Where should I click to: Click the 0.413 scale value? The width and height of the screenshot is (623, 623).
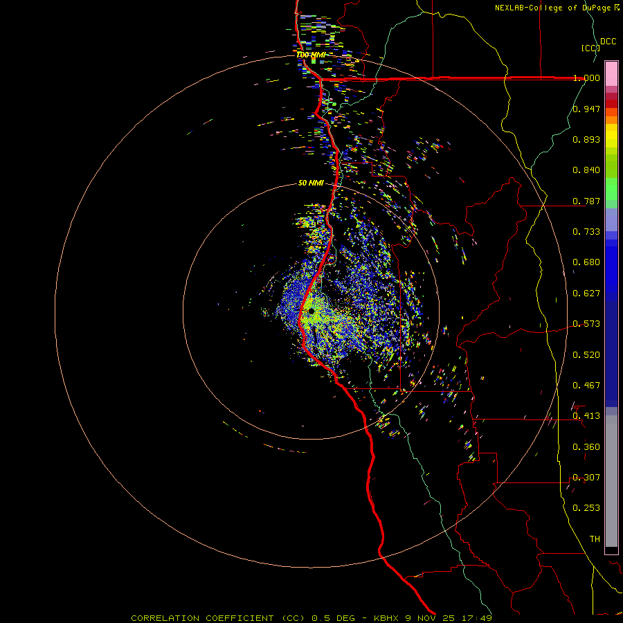(586, 416)
